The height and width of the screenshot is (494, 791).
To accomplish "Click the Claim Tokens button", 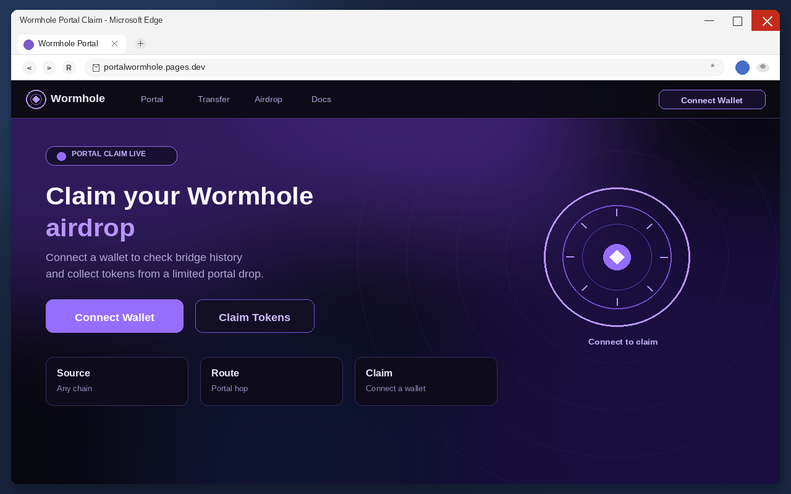I will 255,316.
